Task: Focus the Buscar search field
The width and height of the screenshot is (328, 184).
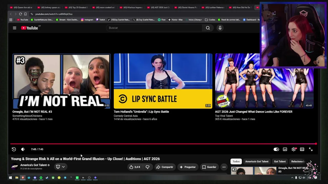Action: pos(154,28)
